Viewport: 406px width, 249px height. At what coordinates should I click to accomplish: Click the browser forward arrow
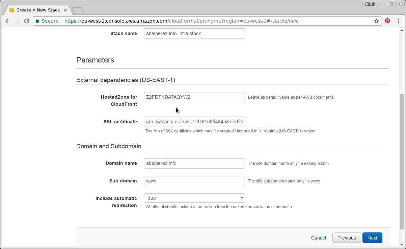(17, 21)
